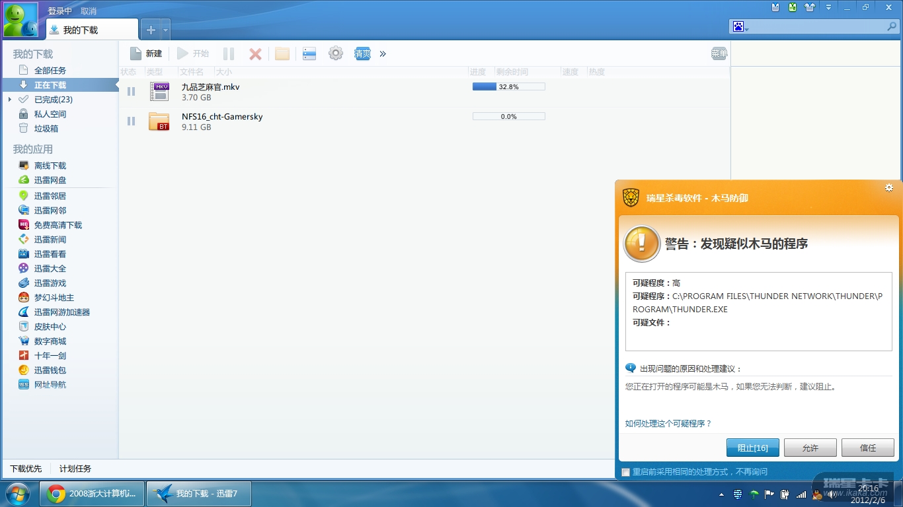The height and width of the screenshot is (507, 903).
Task: Click 阻止[16] in the Rising warning dialog
Action: pyautogui.click(x=752, y=448)
